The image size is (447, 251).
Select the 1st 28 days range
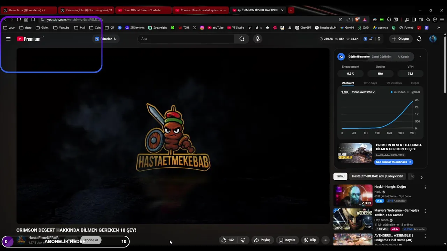[394, 83]
